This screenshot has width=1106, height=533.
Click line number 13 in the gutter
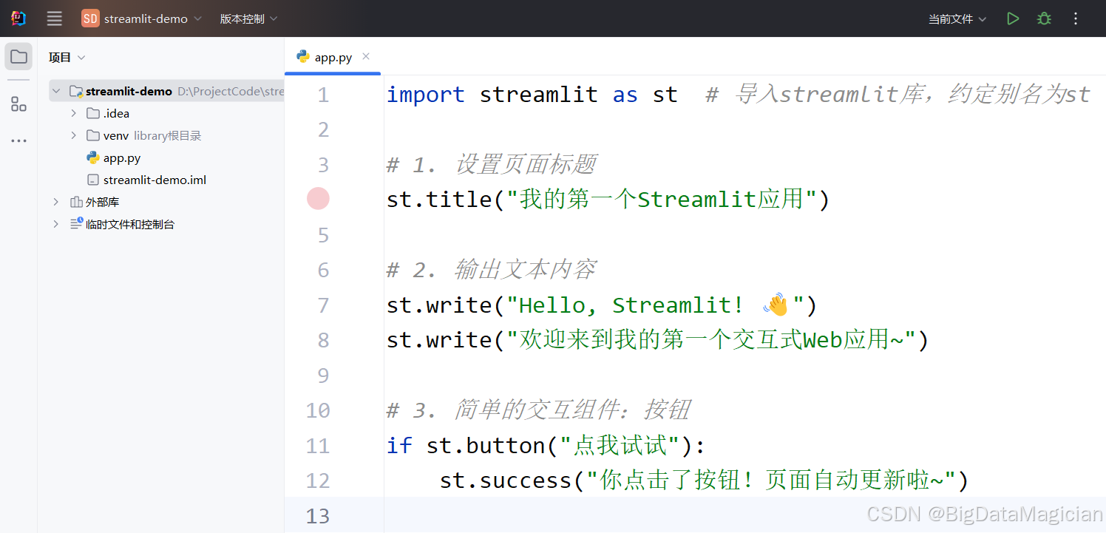[x=318, y=515]
